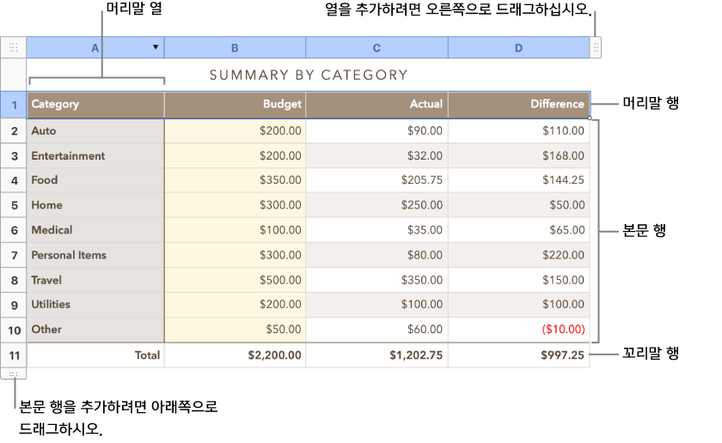722x443 pixels.
Task: Select the row 11 header number
Action: coord(14,355)
